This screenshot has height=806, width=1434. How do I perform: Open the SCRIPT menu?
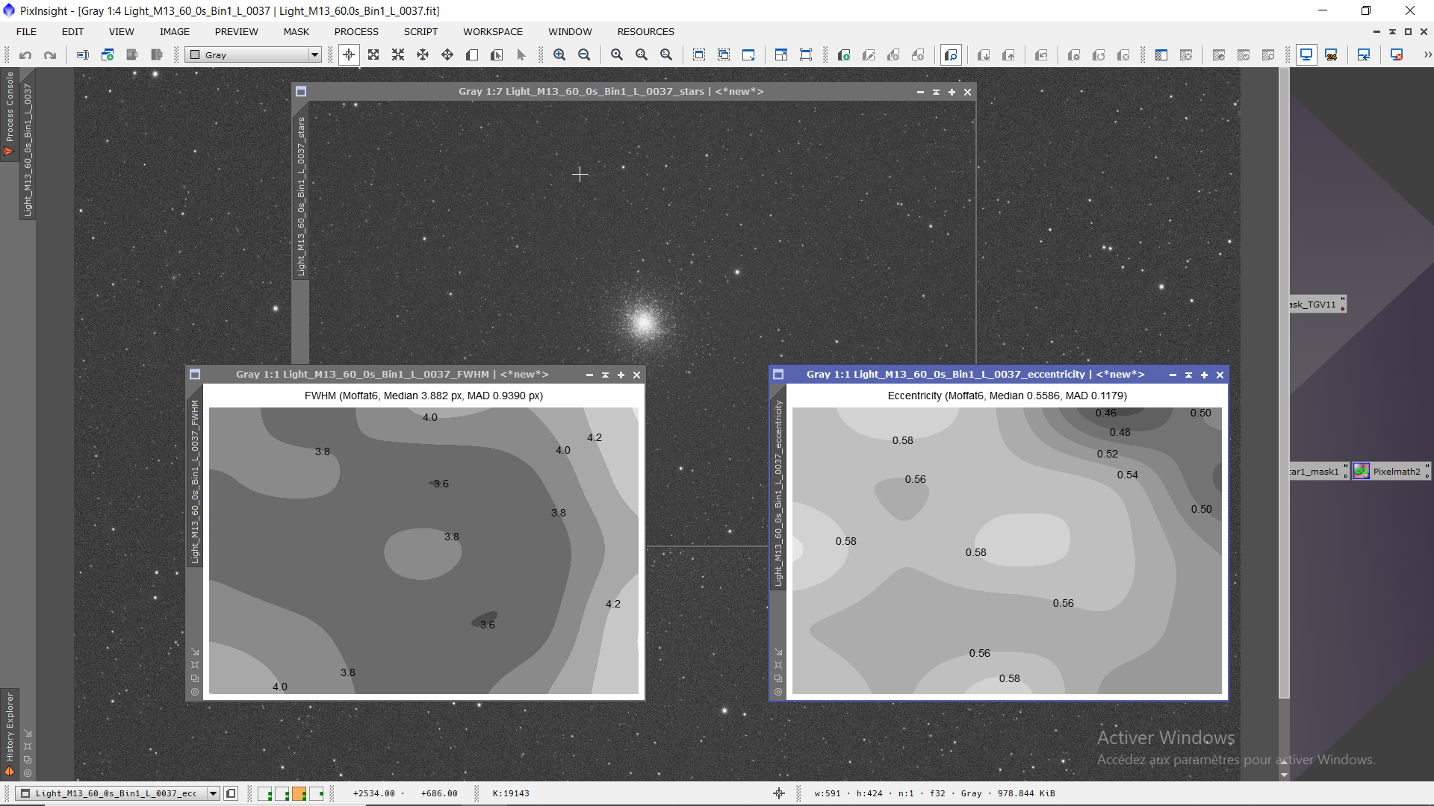coord(420,32)
